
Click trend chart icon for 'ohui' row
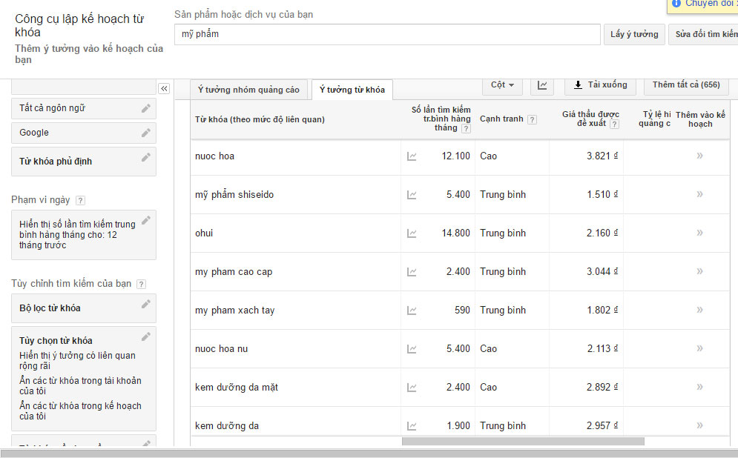[x=412, y=233]
